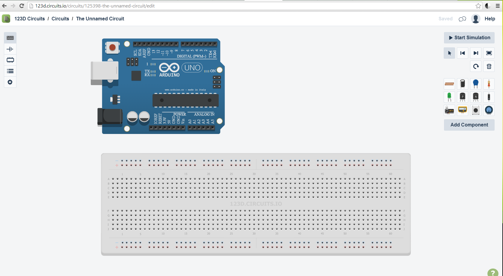Switch to the Schematic view
Viewport: 503px width, 276px height.
coord(10,49)
